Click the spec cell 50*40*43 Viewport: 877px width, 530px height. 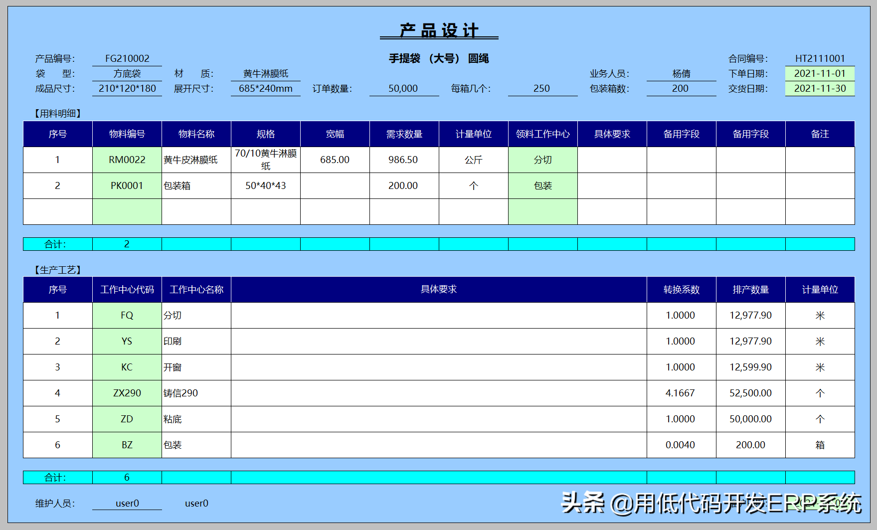pyautogui.click(x=266, y=186)
